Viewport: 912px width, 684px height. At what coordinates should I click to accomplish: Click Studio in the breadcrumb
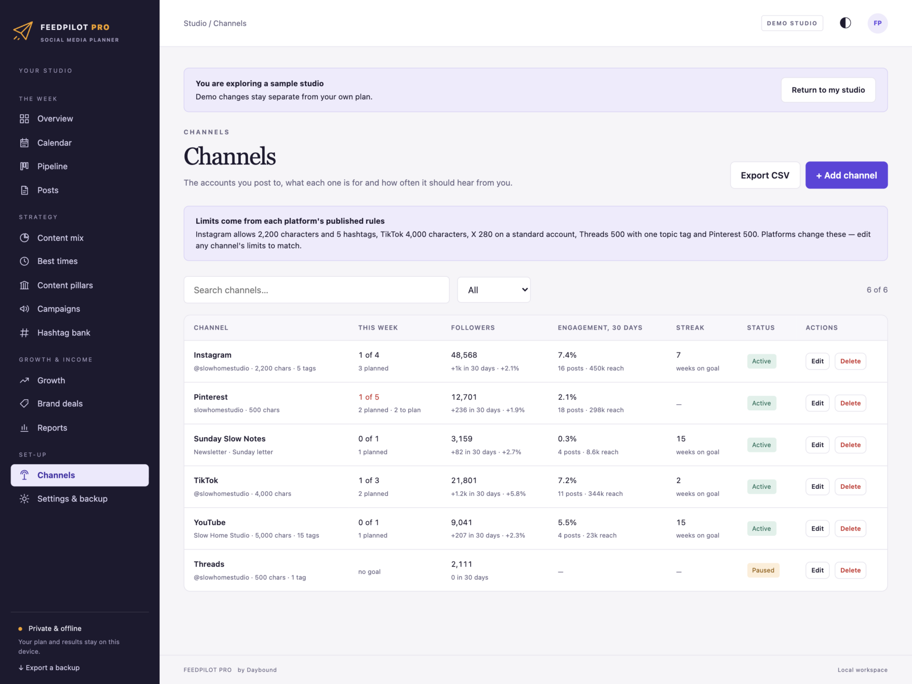tap(195, 23)
